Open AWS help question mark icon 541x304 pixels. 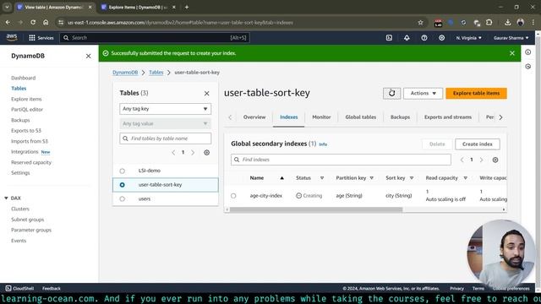click(x=424, y=38)
